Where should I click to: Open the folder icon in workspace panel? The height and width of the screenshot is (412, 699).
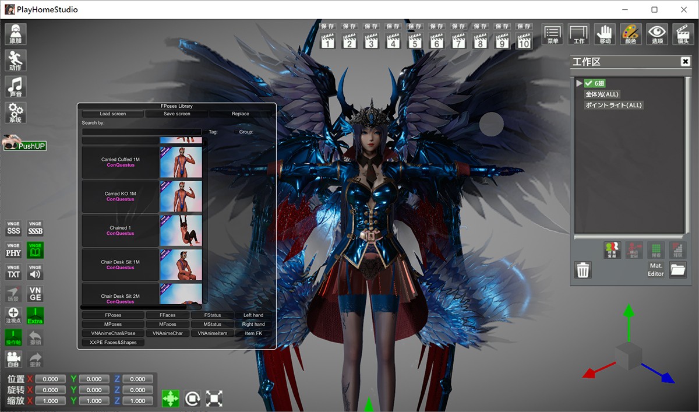677,270
